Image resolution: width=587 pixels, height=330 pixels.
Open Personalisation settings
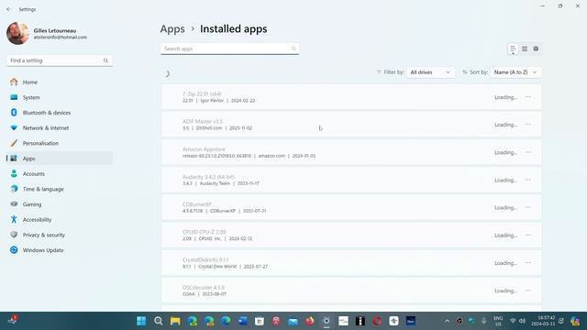tap(60, 143)
